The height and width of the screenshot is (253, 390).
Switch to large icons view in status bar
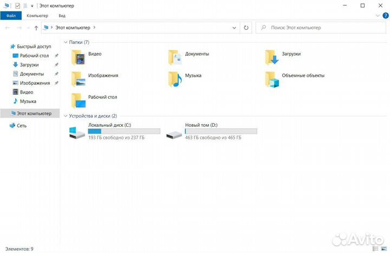tap(384, 249)
